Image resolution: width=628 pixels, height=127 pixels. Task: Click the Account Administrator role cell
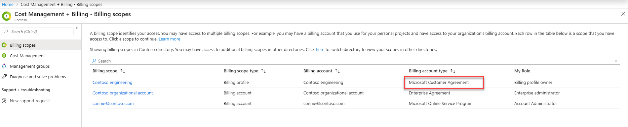pyautogui.click(x=535, y=103)
